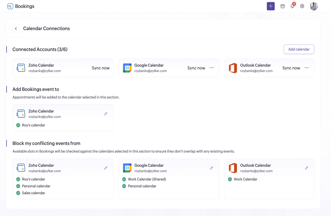
Task: Edit Zoho Calendar in Add Bookings event
Action: point(106,114)
